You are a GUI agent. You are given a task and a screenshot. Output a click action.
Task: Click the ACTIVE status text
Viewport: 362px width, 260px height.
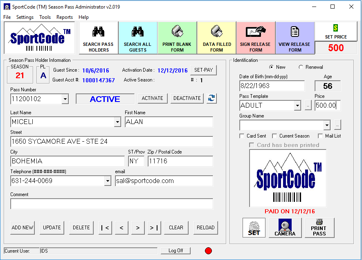[105, 99]
